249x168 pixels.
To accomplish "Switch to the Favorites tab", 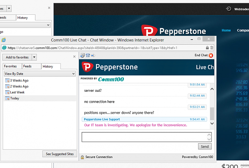I will pos(12,66).
